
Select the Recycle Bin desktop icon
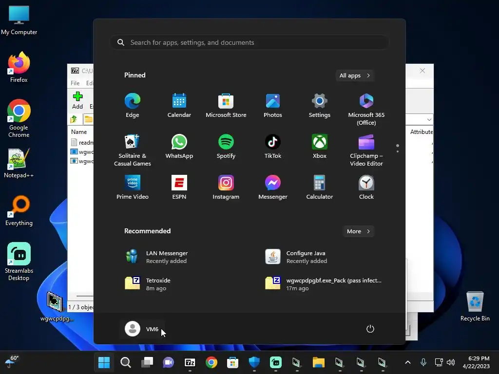(475, 307)
